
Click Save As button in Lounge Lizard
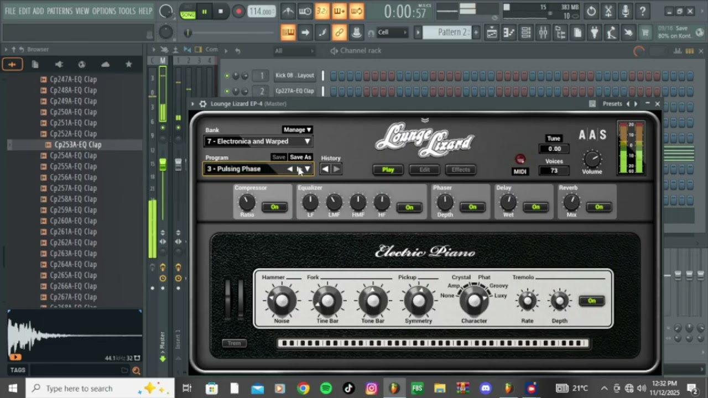pos(300,158)
